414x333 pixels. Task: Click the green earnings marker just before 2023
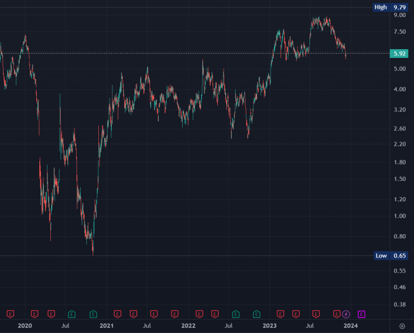[256, 314]
